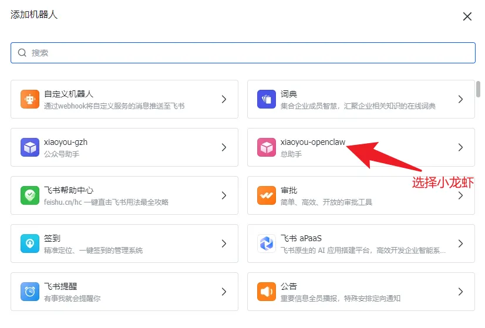Image resolution: width=485 pixels, height=328 pixels.
Task: Click the 飞书原生的 AI 应用搭建平台 description
Action: point(363,251)
